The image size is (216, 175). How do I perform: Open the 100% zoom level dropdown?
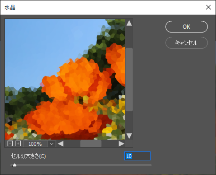[52, 144]
